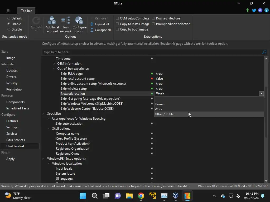The image size is (270, 202).
Task: Open the dropdown arrow under Auto-fill
Action: pyautogui.click(x=36, y=31)
